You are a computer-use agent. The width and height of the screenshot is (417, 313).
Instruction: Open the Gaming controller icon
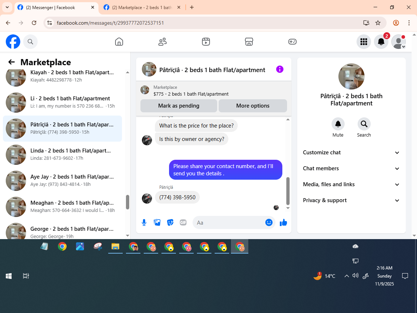click(x=292, y=42)
